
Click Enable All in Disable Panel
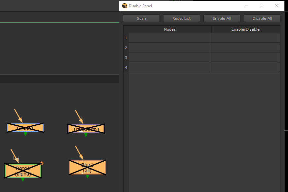(222, 18)
